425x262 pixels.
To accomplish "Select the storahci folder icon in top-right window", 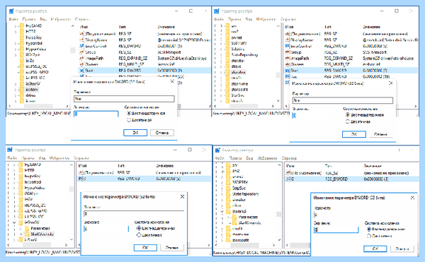I will pyautogui.click(x=227, y=72).
